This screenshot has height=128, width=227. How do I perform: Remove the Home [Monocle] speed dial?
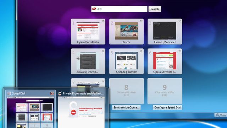click(x=179, y=21)
